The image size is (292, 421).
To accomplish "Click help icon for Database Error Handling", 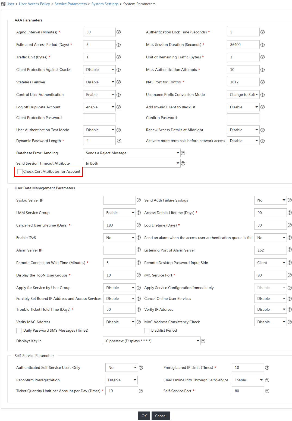I will coord(183,153).
